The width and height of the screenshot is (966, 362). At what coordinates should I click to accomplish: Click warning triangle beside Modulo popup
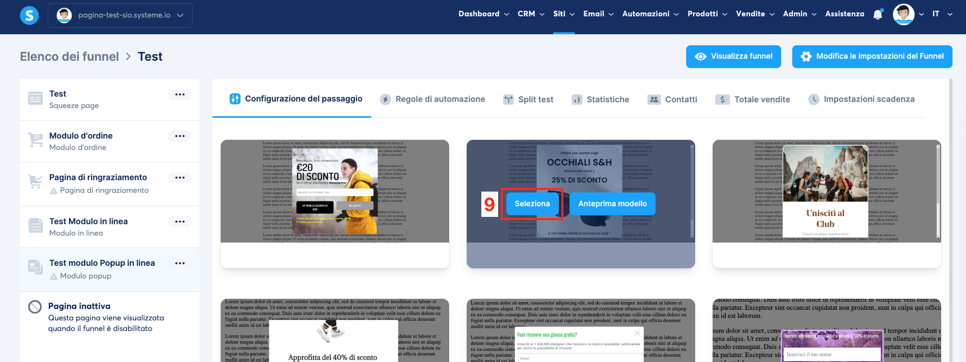[53, 276]
